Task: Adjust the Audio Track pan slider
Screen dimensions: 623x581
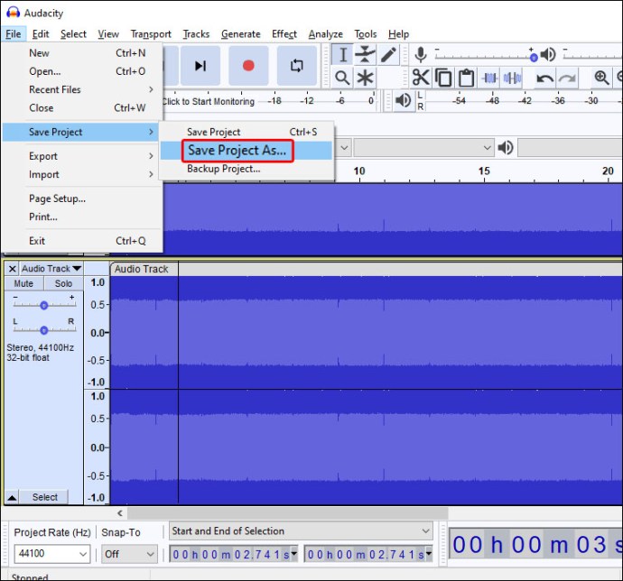Action: (x=44, y=330)
